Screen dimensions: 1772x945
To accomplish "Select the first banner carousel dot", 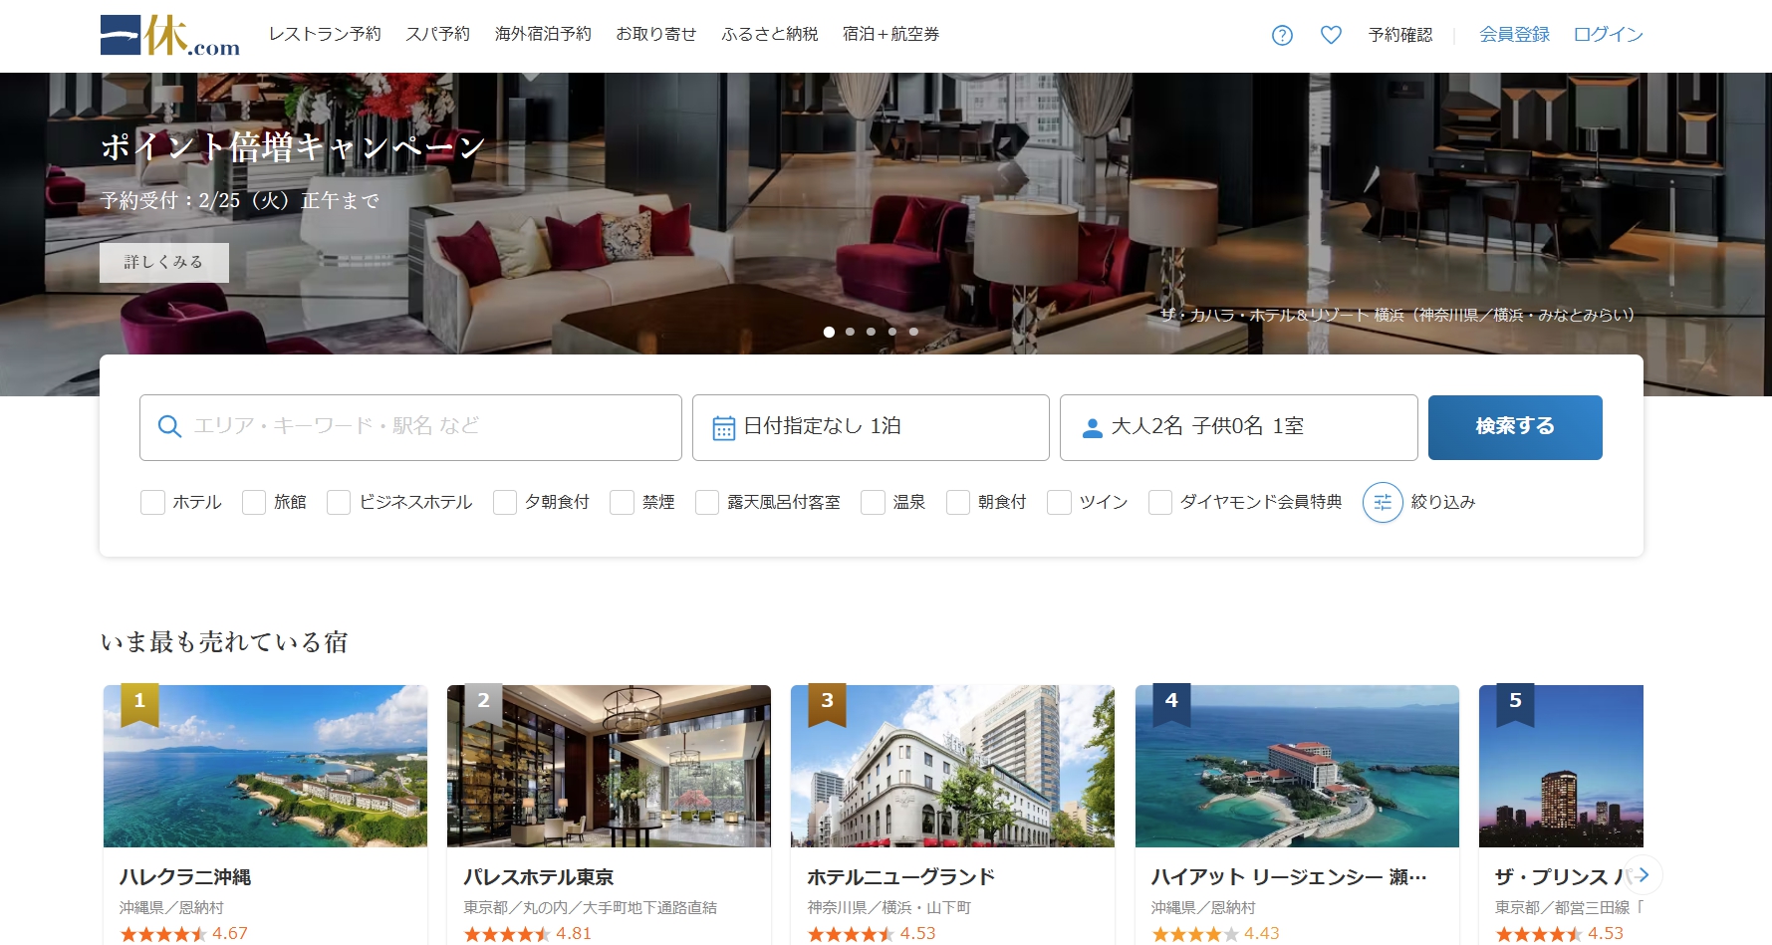I will (x=829, y=332).
